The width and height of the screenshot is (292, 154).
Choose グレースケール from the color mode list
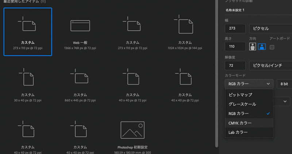coord(249,104)
